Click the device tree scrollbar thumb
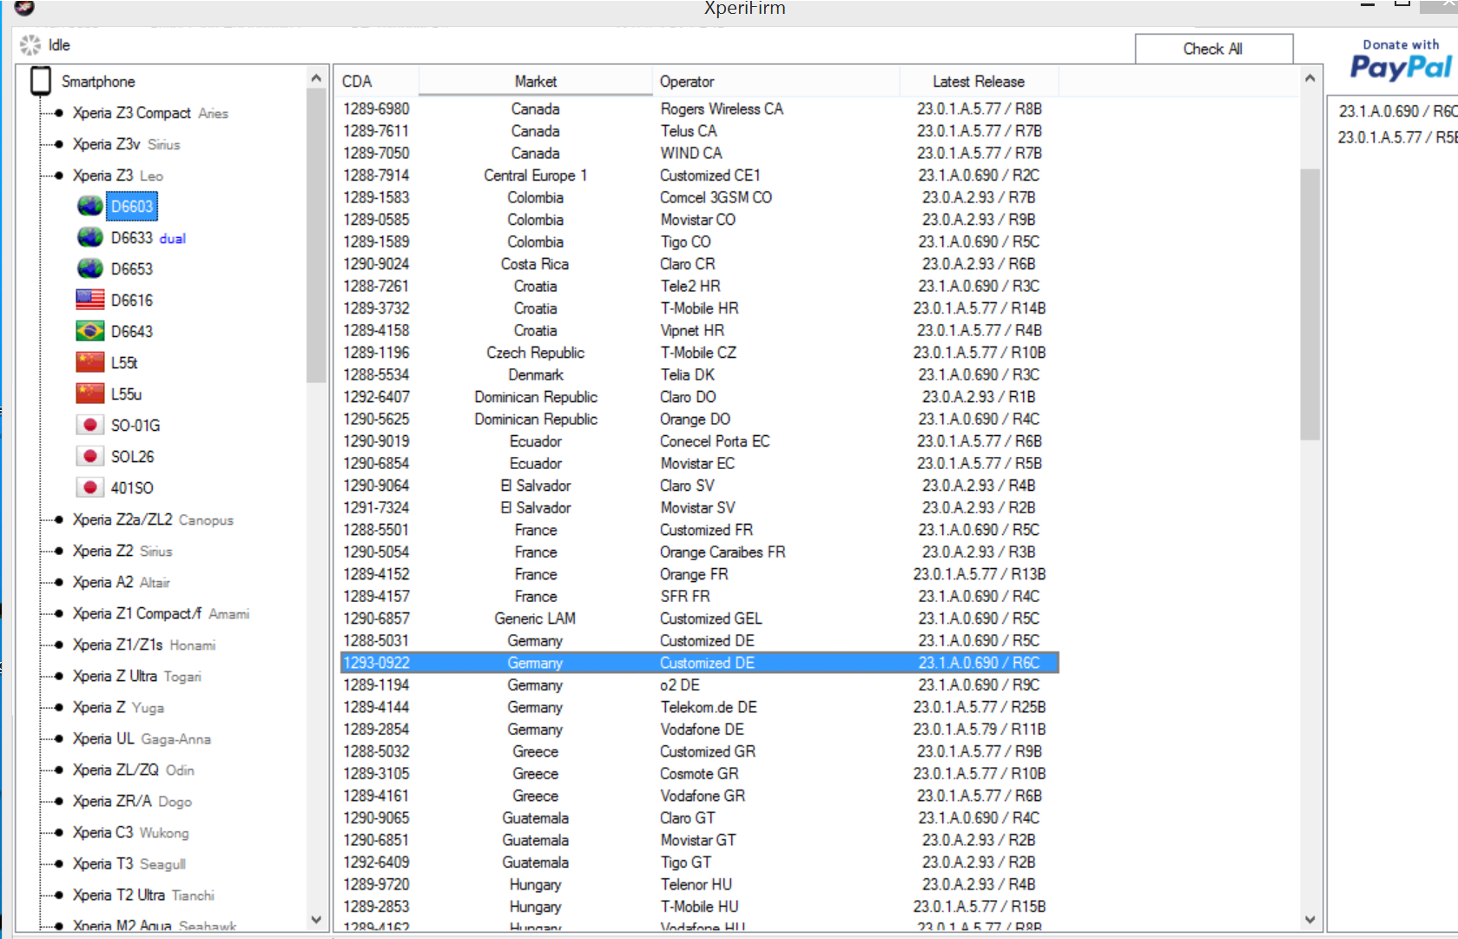 (316, 235)
